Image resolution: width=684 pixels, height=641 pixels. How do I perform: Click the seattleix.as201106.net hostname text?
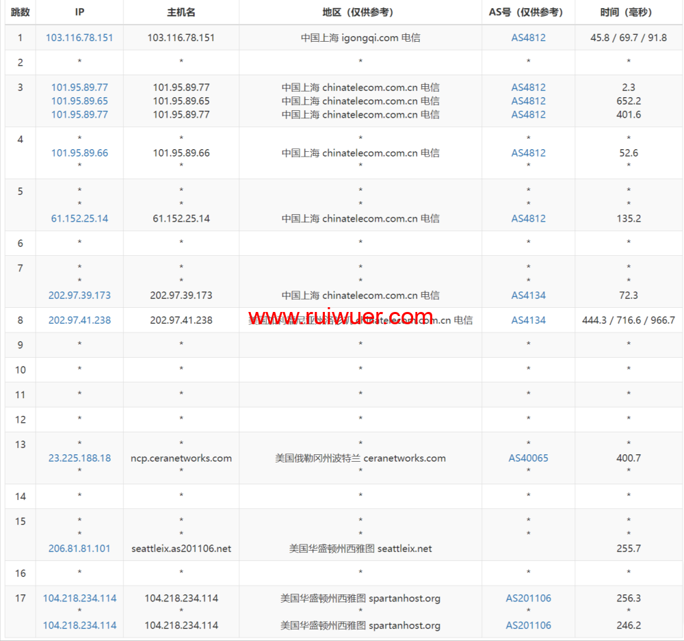[181, 548]
